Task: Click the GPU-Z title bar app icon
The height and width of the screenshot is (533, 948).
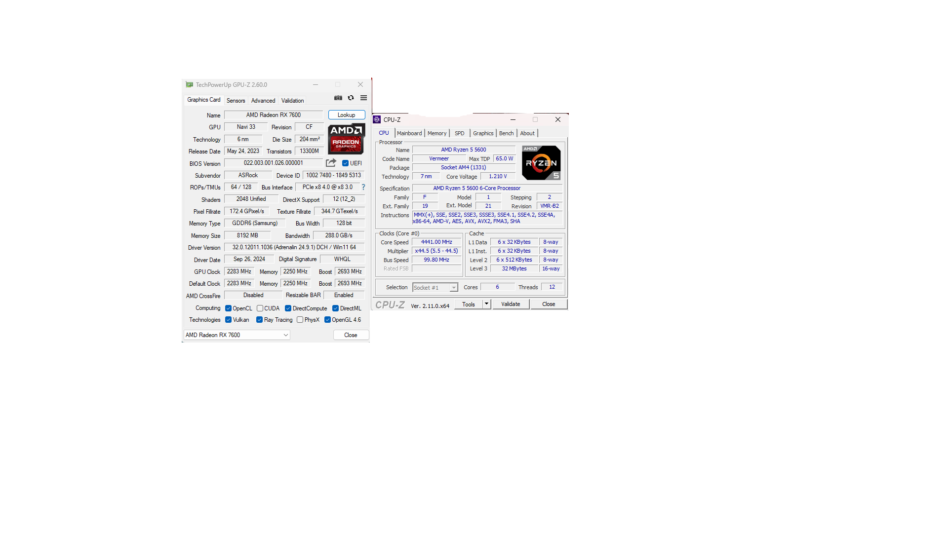Action: (x=189, y=85)
